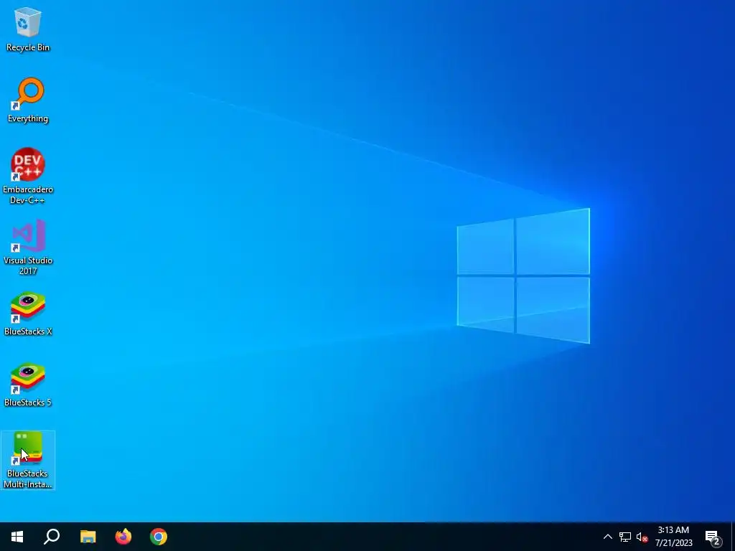Image resolution: width=735 pixels, height=551 pixels.
Task: Open the network status tray icon
Action: coord(625,537)
